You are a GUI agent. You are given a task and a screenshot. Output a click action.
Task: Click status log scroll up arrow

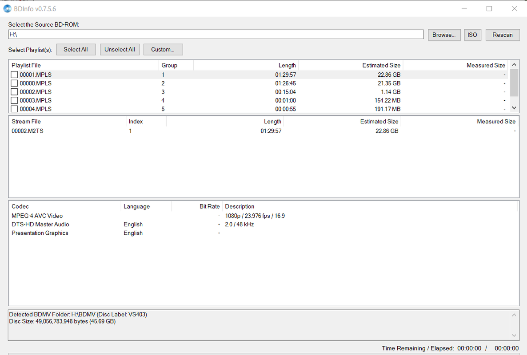tap(514, 315)
